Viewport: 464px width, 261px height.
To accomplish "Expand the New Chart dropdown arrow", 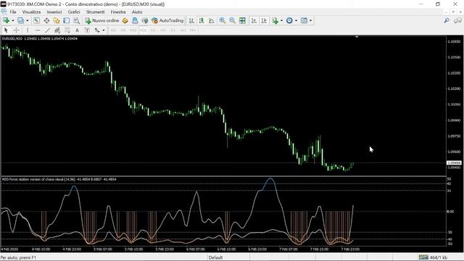I will (13, 20).
